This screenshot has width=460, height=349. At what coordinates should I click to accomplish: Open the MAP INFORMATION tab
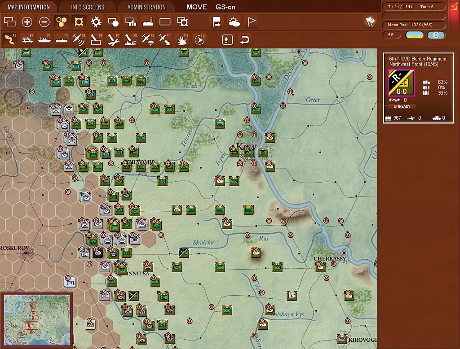[x=28, y=7]
